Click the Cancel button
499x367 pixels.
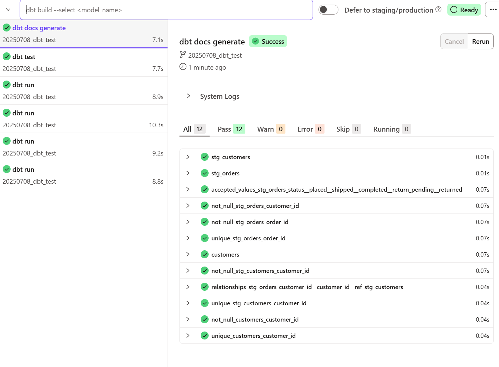pos(454,41)
